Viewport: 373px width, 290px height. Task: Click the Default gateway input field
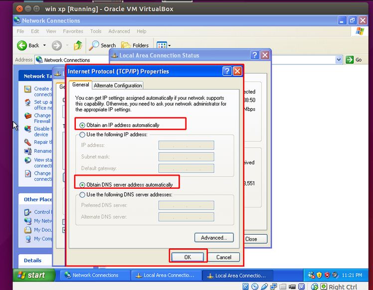click(x=186, y=168)
